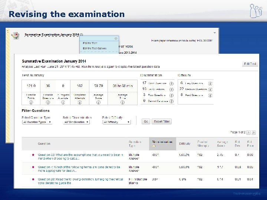
Task: Open info for Hard Questions count
Action: pyautogui.click(x=210, y=95)
